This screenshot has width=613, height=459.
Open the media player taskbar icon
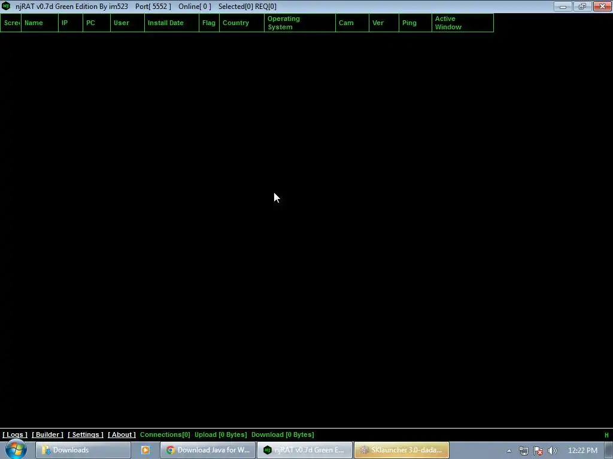[145, 450]
